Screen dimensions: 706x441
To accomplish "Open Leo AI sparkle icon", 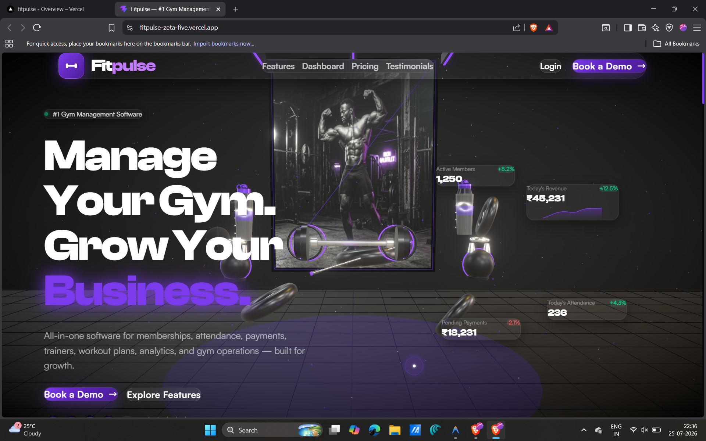I will (x=656, y=28).
